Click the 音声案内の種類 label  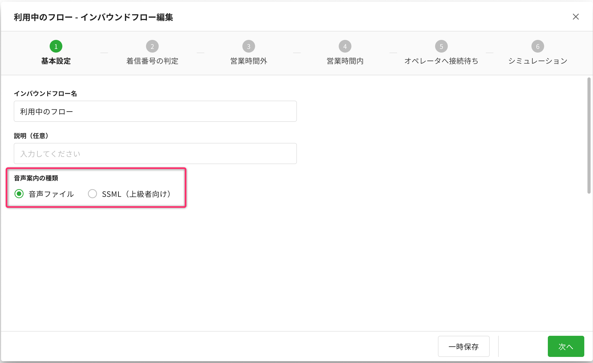(x=36, y=178)
